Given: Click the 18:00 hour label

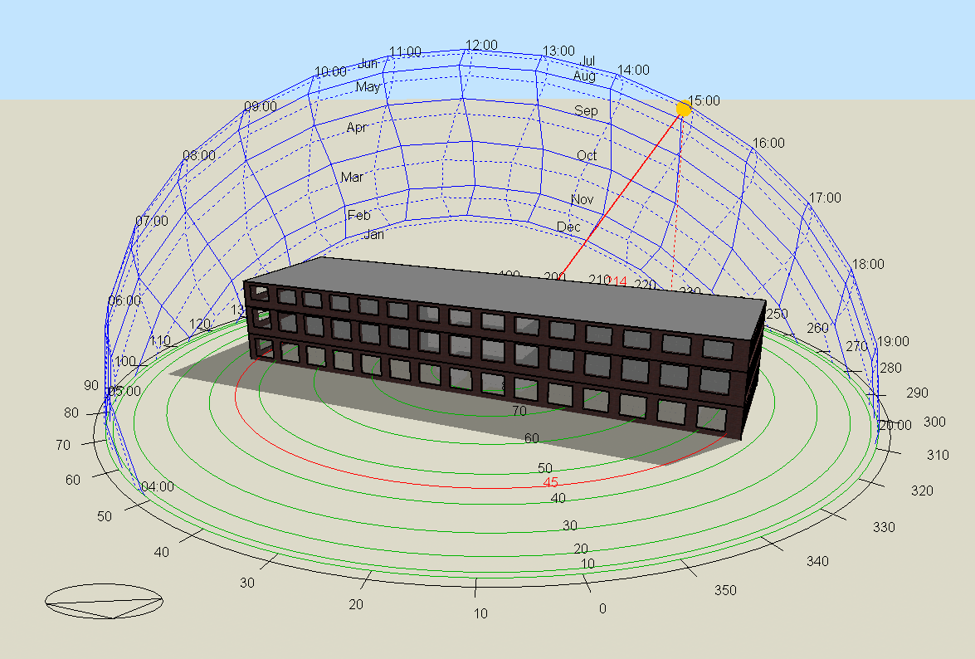Looking at the screenshot, I should click(x=868, y=264).
